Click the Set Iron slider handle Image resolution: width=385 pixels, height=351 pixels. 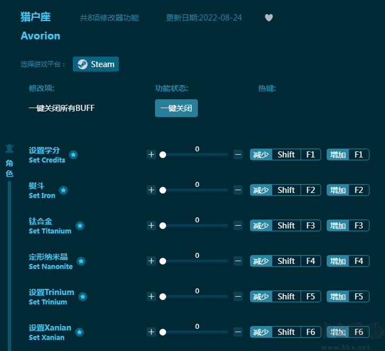[x=163, y=190]
